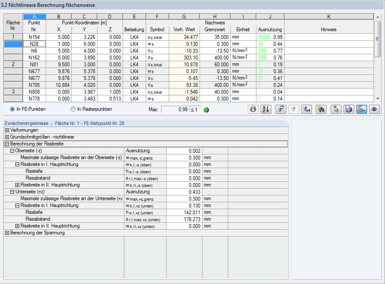Expand Berechnung der Spannung node

7,233
